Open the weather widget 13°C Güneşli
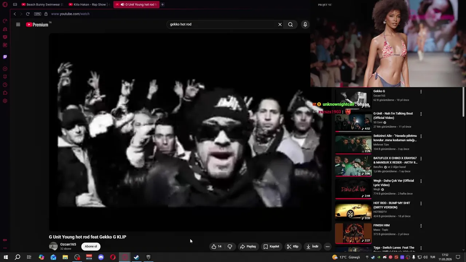 tap(345, 257)
